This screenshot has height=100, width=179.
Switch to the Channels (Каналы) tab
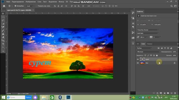coord(150,44)
